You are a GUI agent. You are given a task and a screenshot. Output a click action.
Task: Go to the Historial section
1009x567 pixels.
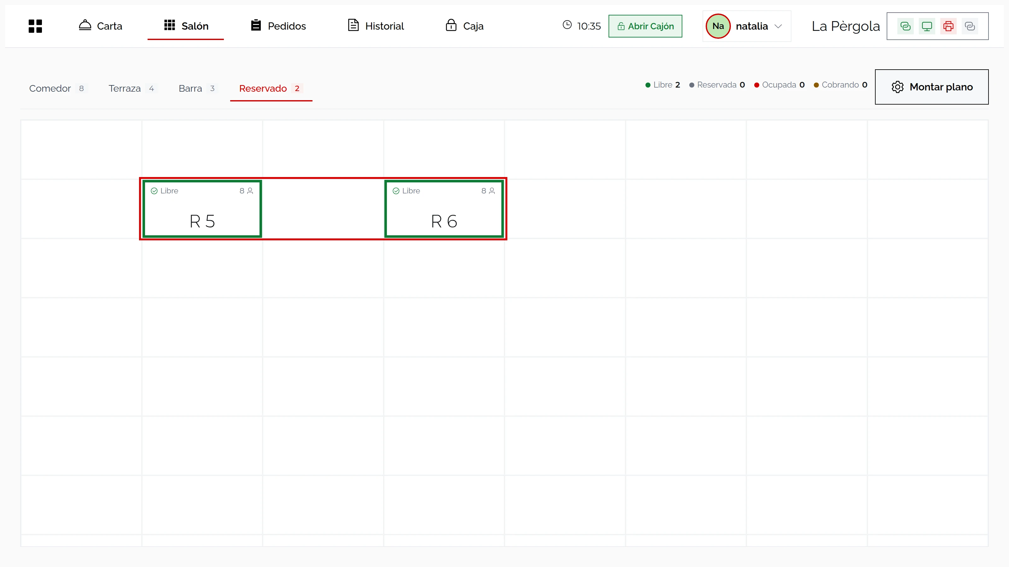[x=376, y=26]
